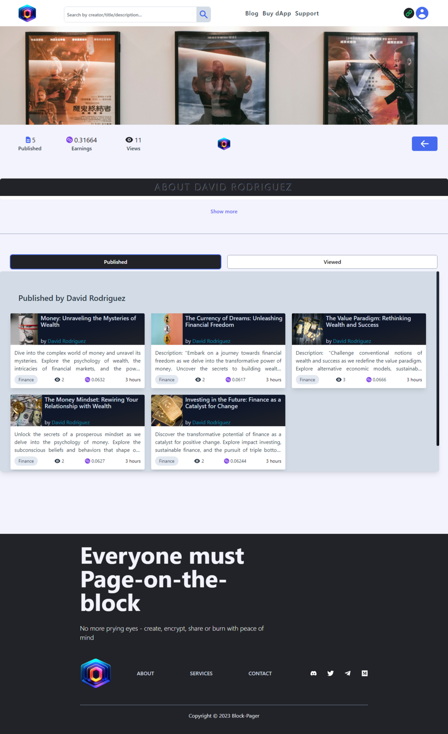Click David Rodriguez link on Value Paradigm card

tap(352, 341)
